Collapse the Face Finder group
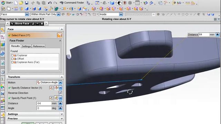This screenshot has width=221, height=124. [x=60, y=41]
